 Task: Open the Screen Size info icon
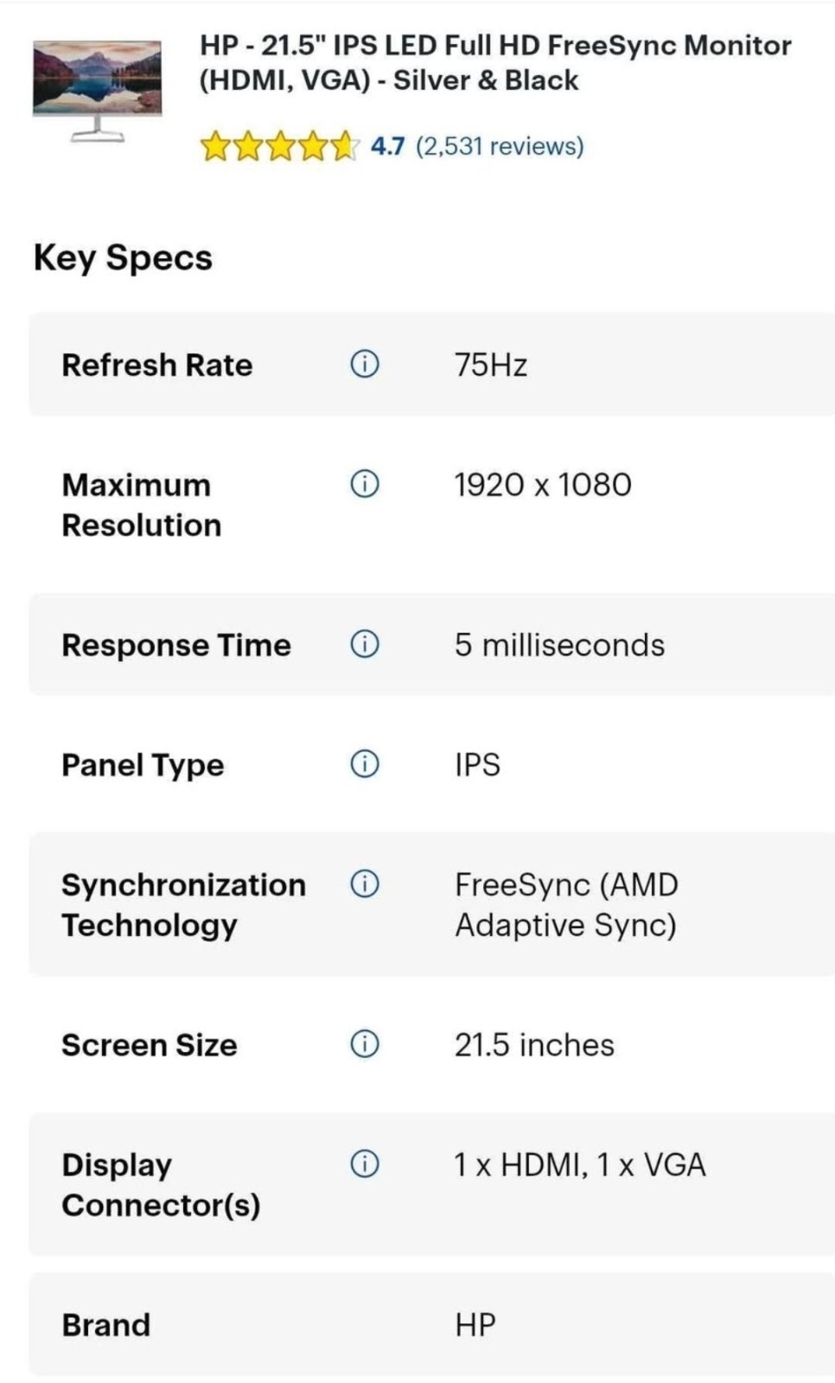click(364, 1044)
